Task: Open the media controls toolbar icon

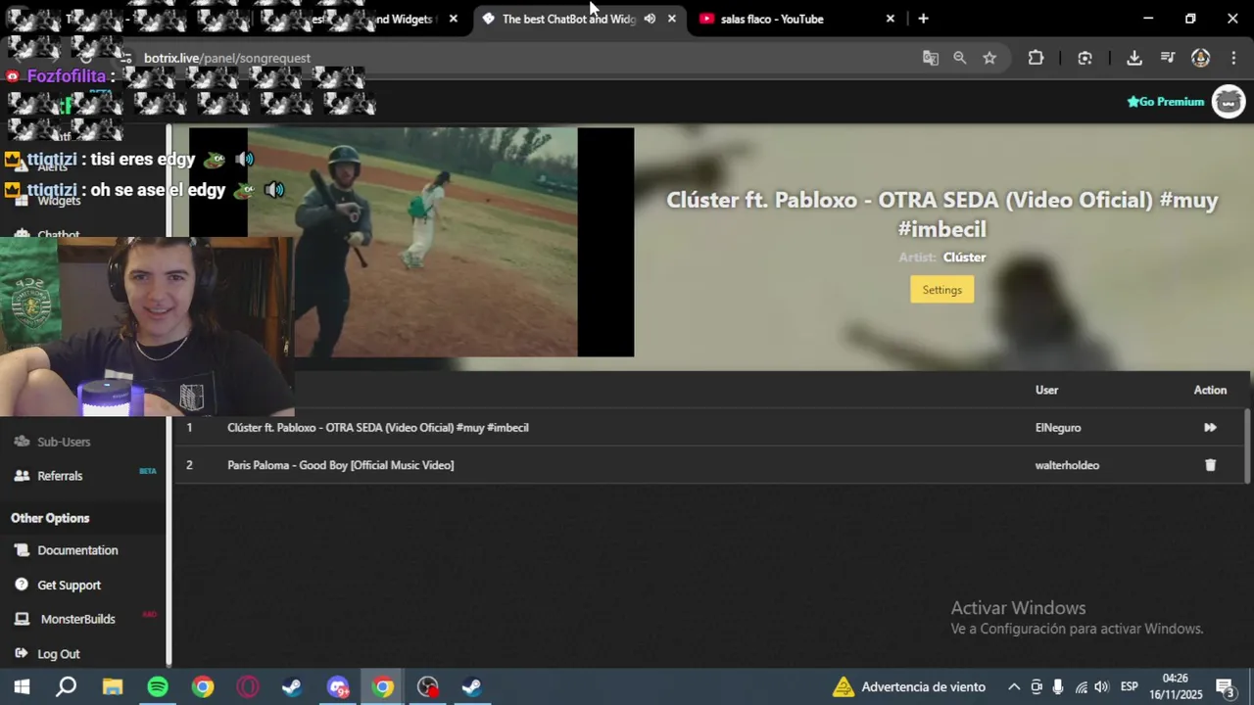Action: coord(1167,58)
